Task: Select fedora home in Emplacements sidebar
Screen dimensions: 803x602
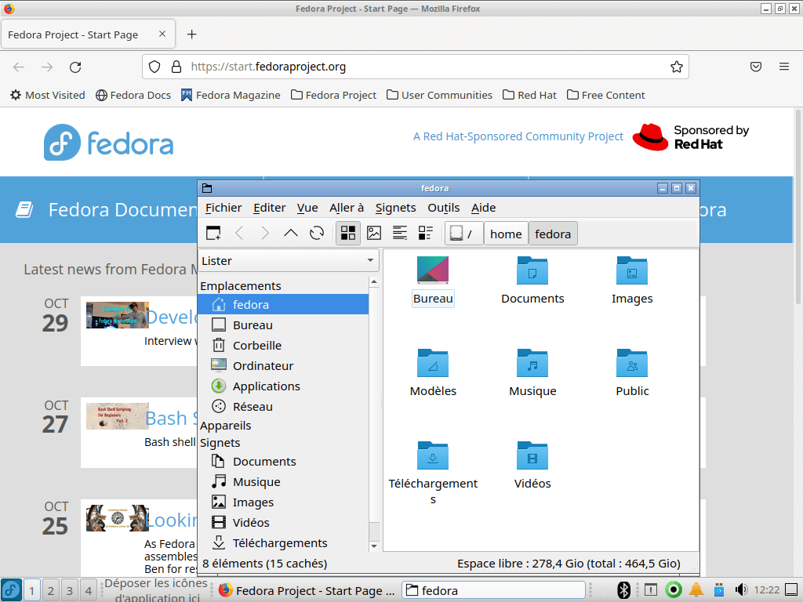Action: coord(283,305)
